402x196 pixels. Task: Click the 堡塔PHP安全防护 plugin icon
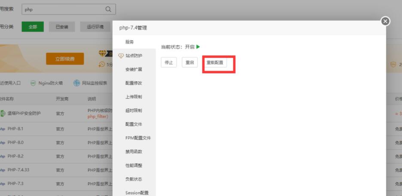click(x=3, y=113)
